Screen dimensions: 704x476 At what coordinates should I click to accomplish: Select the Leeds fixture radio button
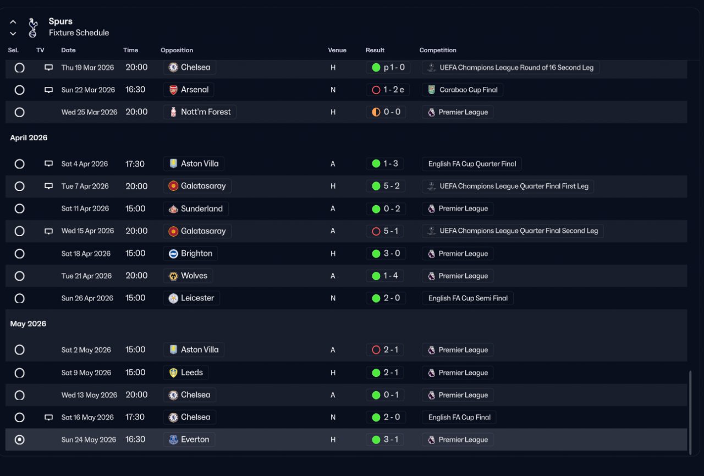tap(19, 373)
